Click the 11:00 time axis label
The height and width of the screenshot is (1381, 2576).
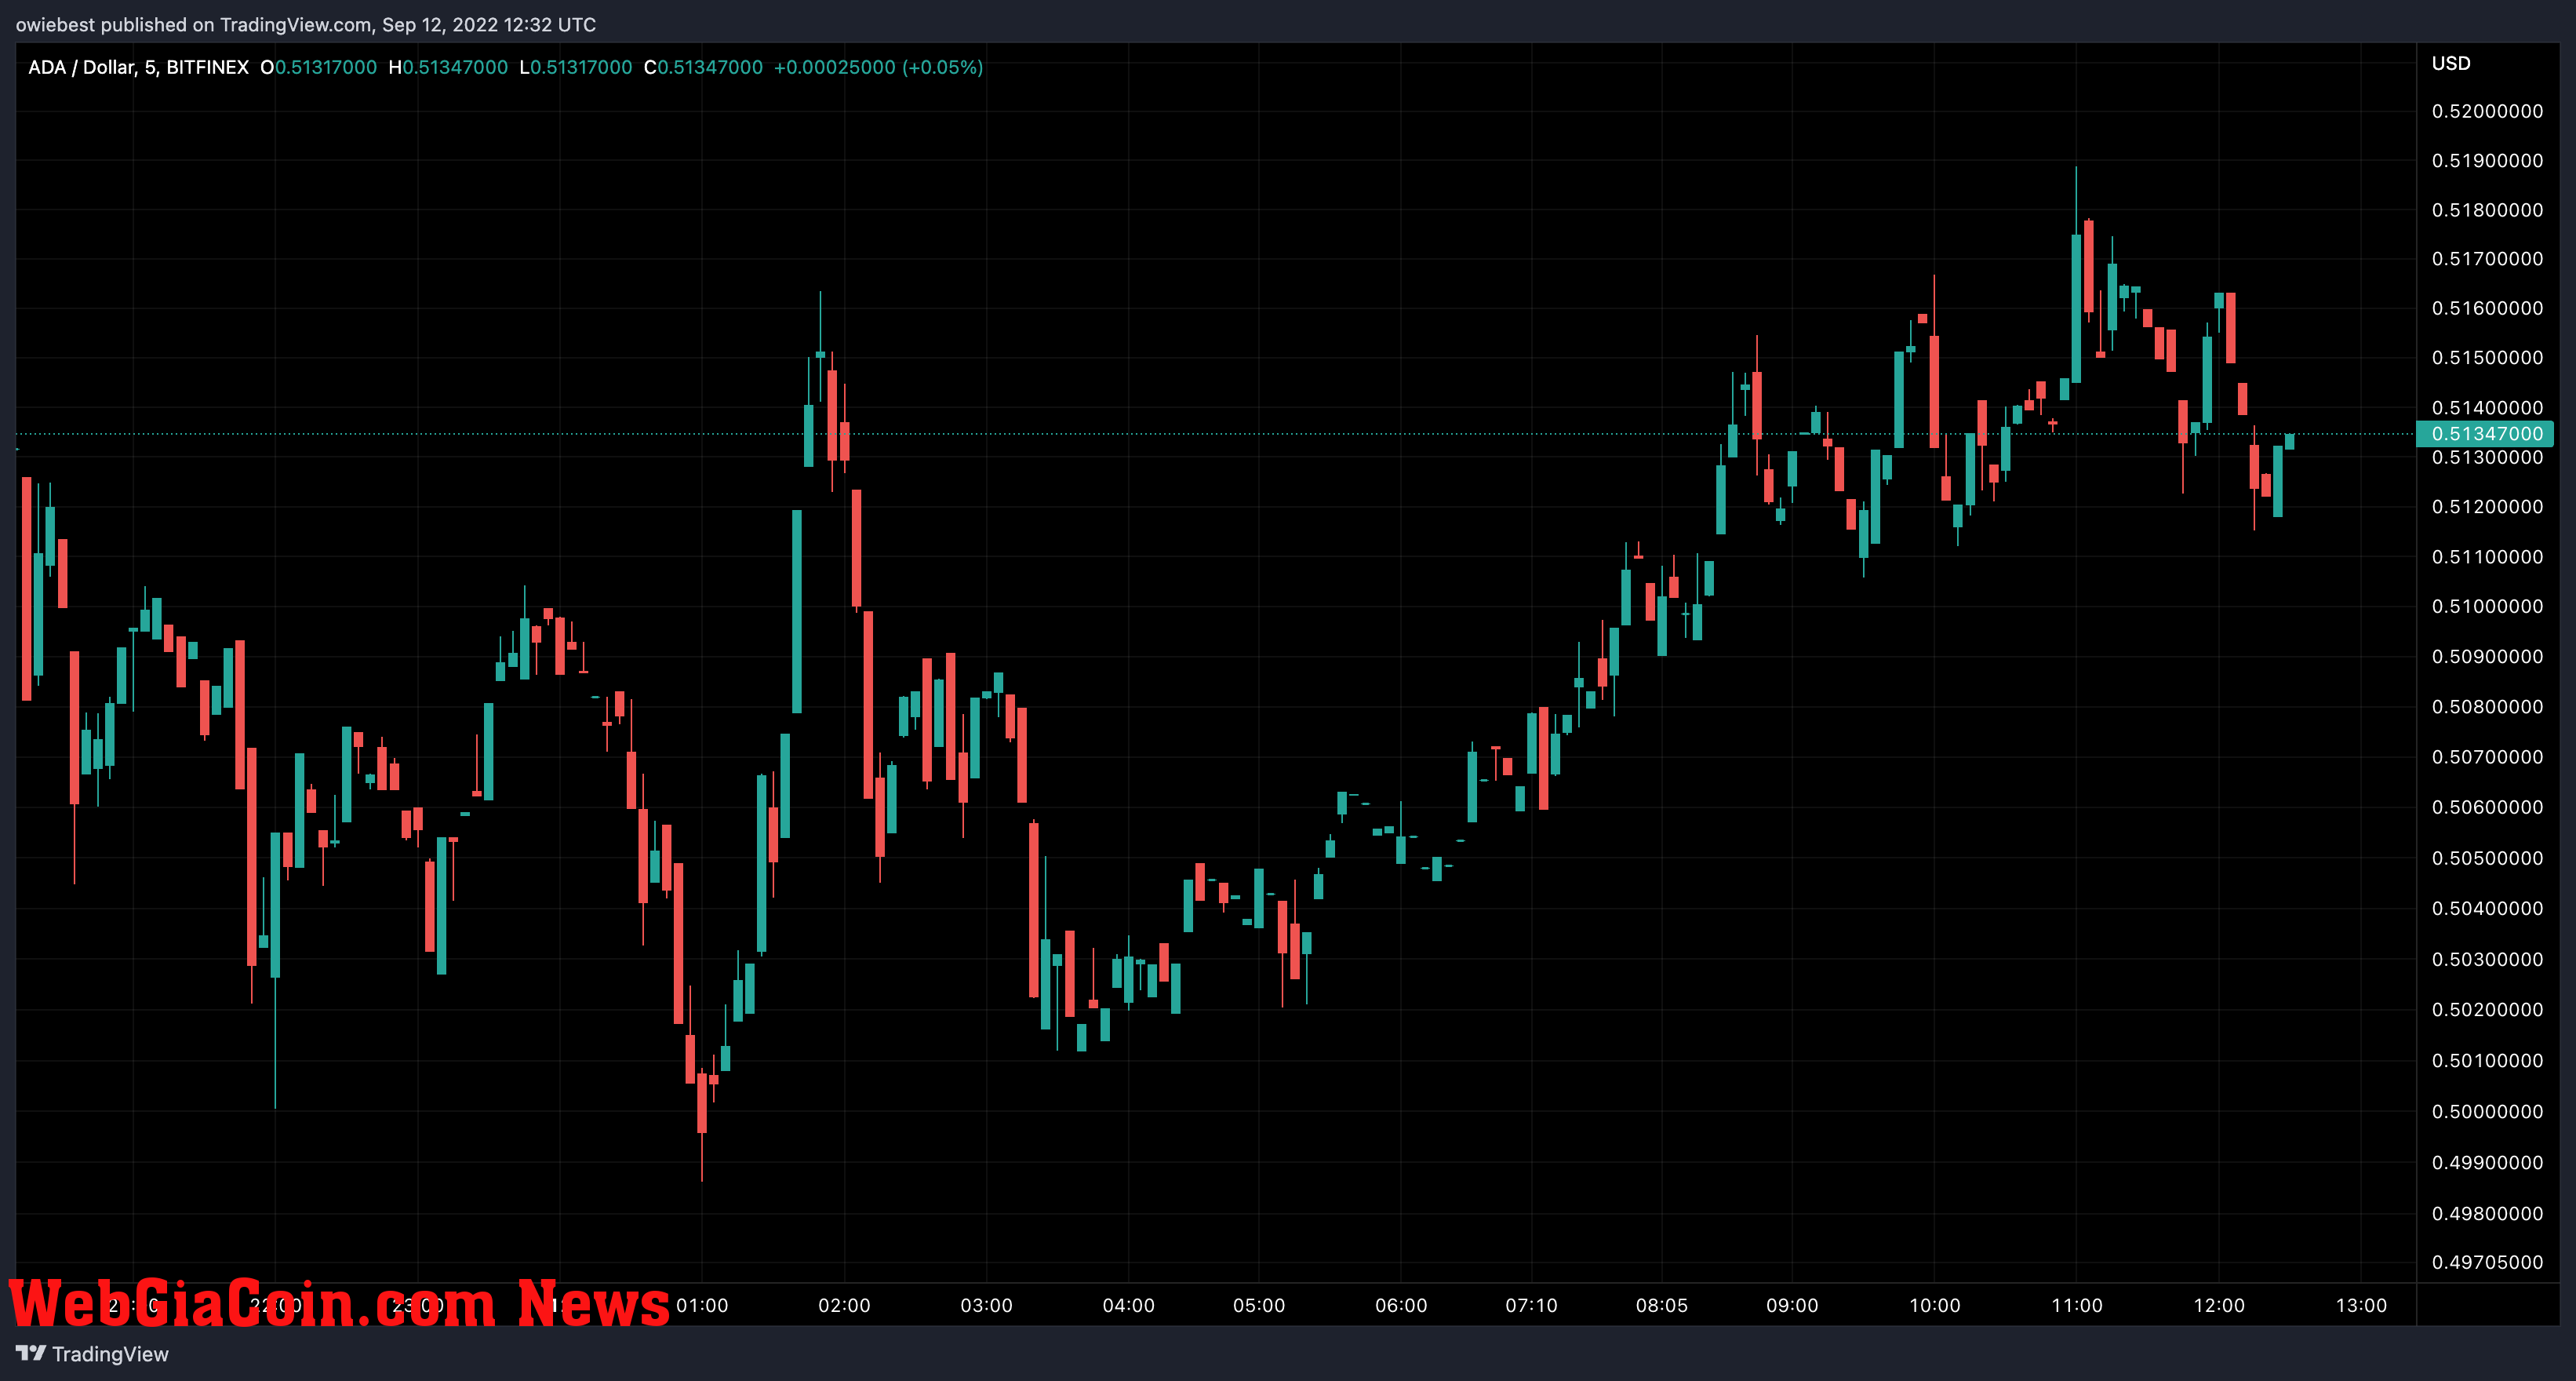pos(2076,1306)
